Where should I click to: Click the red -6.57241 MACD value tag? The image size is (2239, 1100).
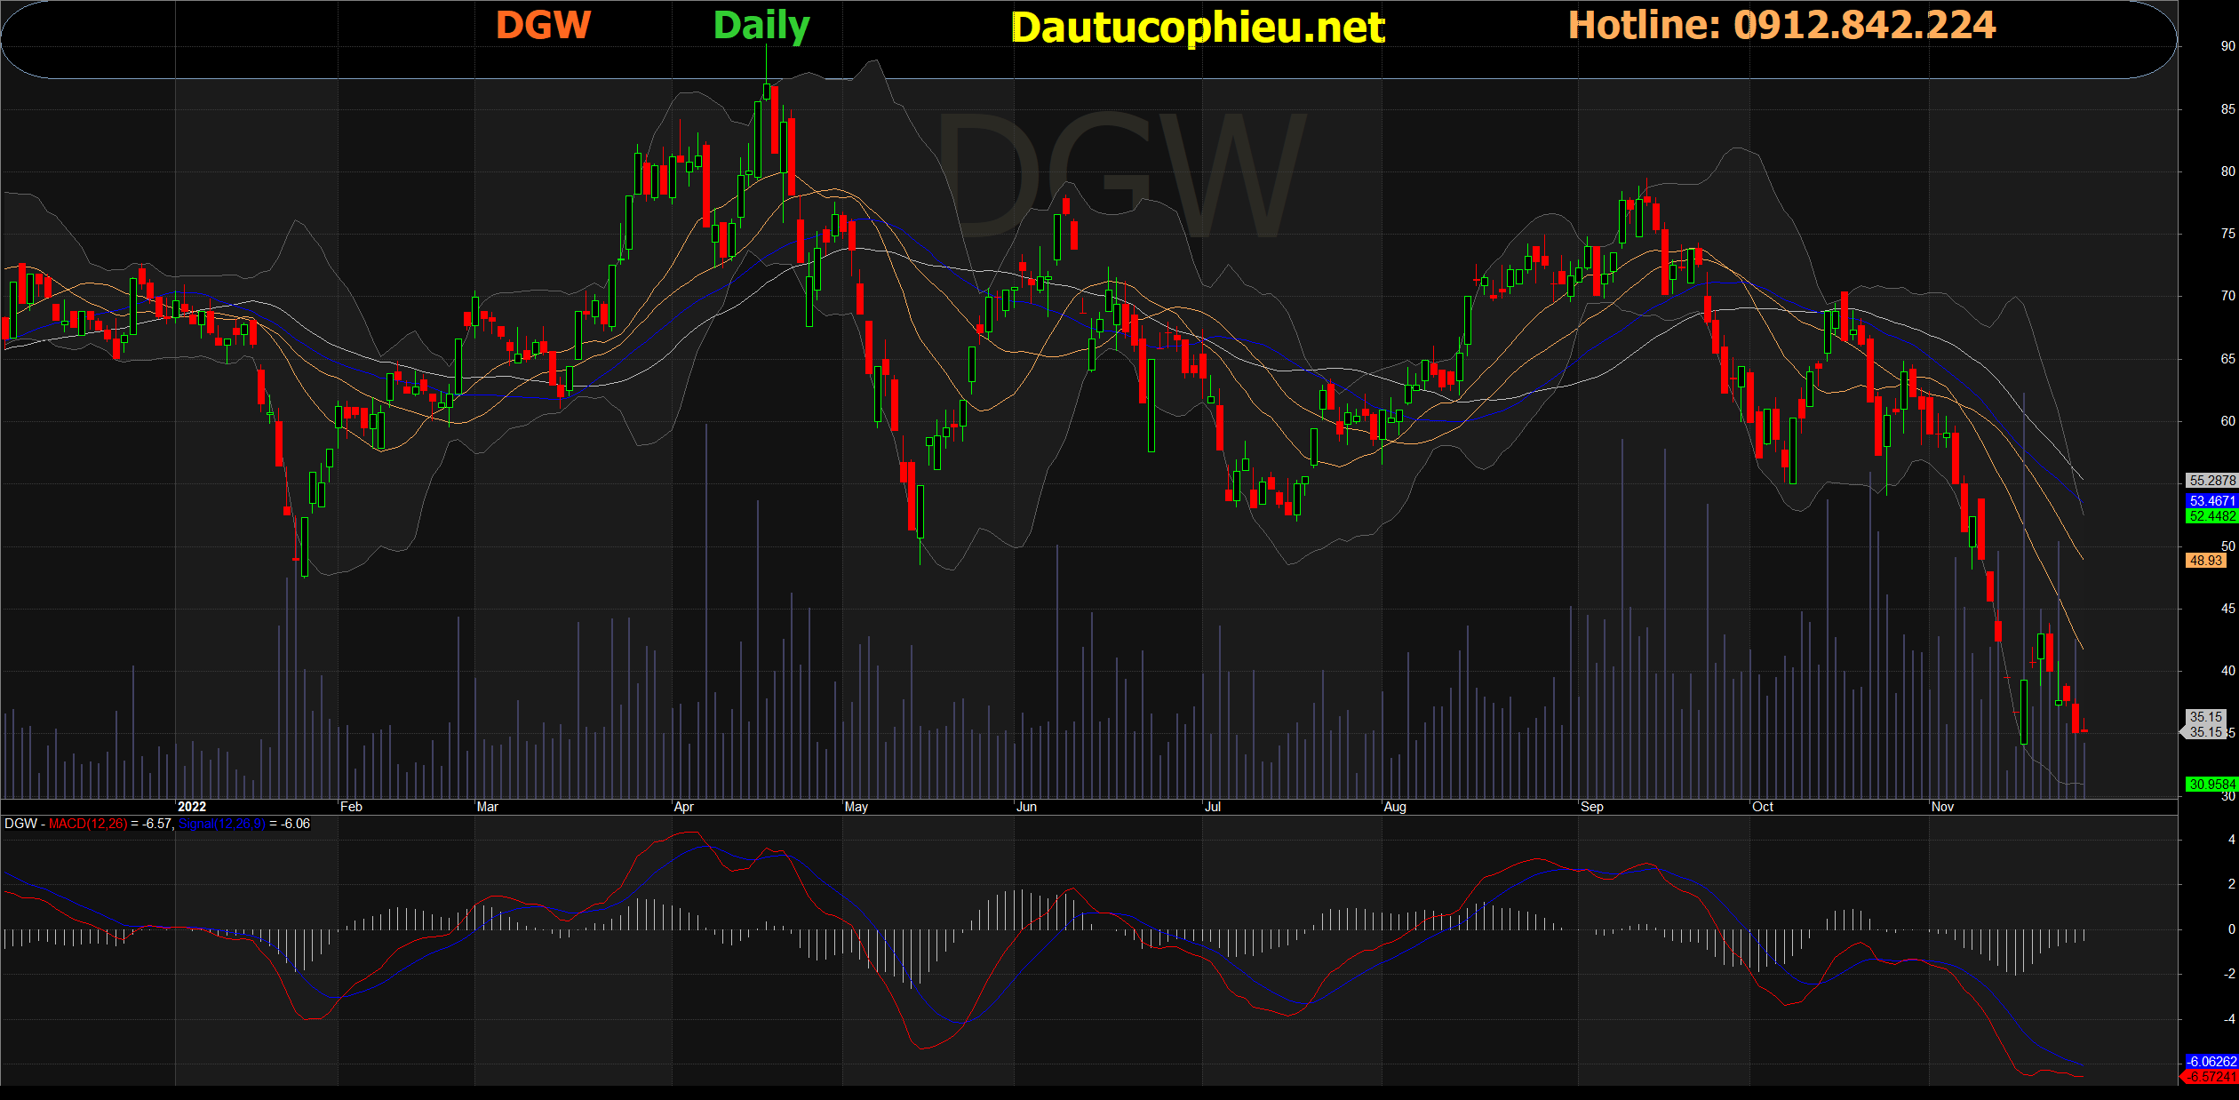coord(2211,1077)
